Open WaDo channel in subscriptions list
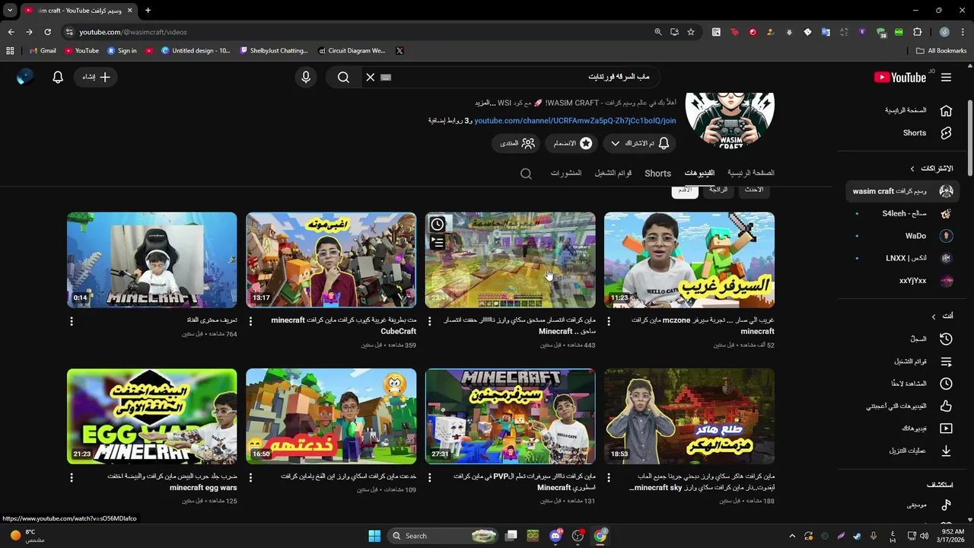 902,236
